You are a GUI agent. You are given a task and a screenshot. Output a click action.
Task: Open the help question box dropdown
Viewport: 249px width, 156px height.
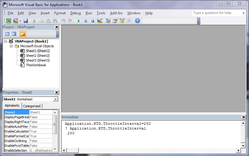(x=243, y=13)
